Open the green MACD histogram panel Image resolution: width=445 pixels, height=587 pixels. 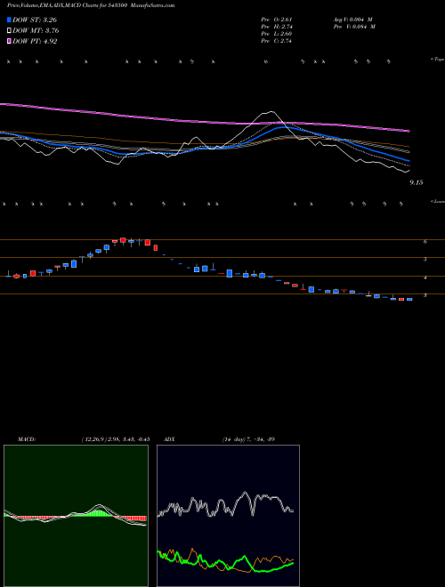pyautogui.click(x=76, y=516)
